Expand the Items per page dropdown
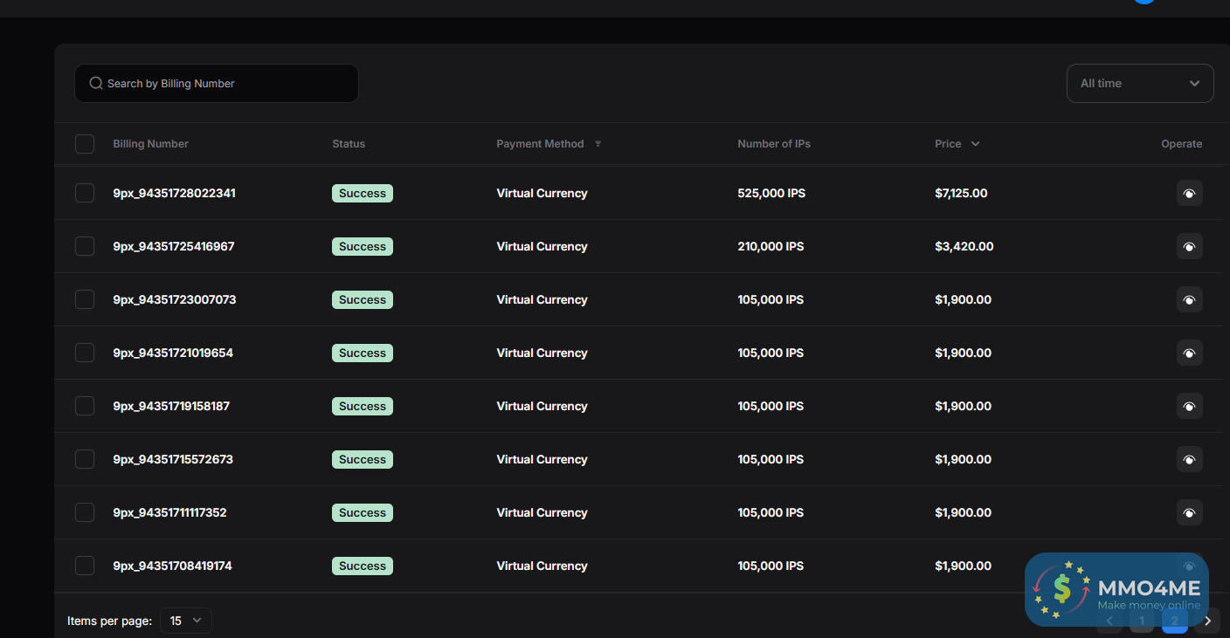 (186, 621)
